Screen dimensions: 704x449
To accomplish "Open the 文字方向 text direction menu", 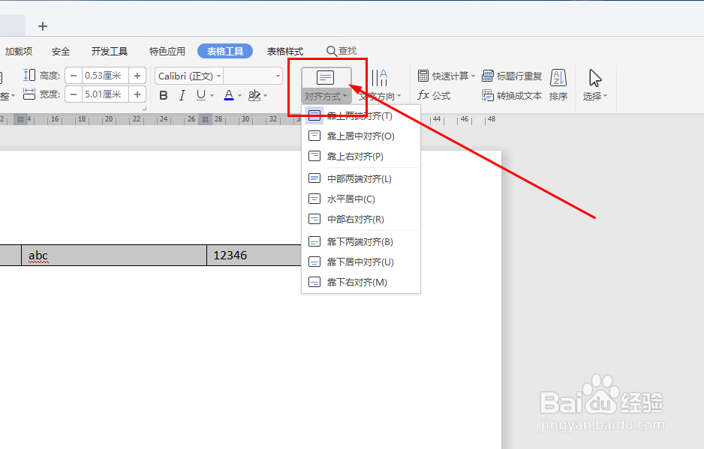I will (380, 96).
